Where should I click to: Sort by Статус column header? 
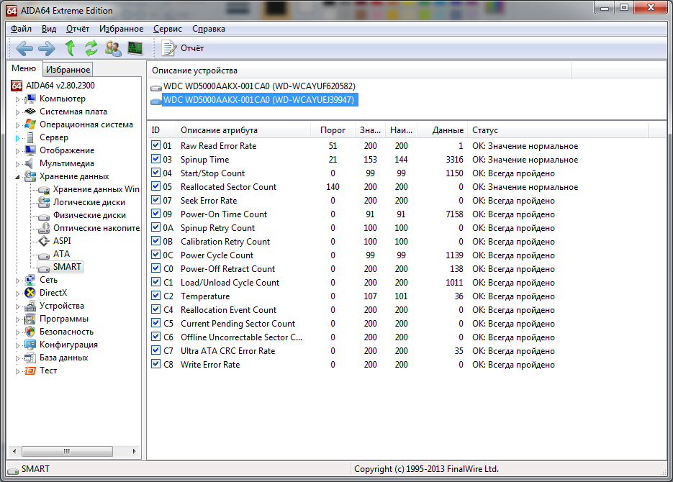pyautogui.click(x=558, y=130)
